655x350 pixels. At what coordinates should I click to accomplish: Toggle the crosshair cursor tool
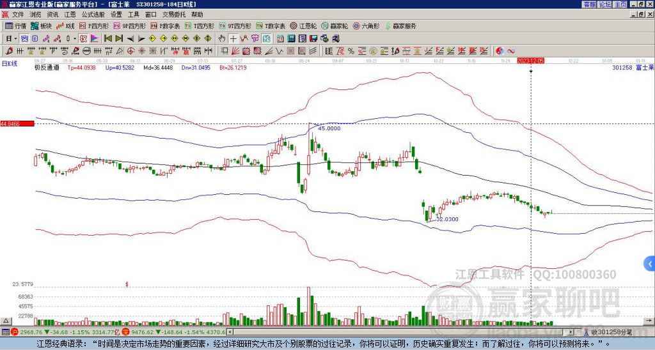coord(233,38)
